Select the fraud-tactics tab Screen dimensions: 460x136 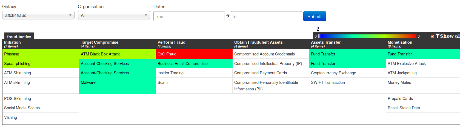[x=19, y=37]
